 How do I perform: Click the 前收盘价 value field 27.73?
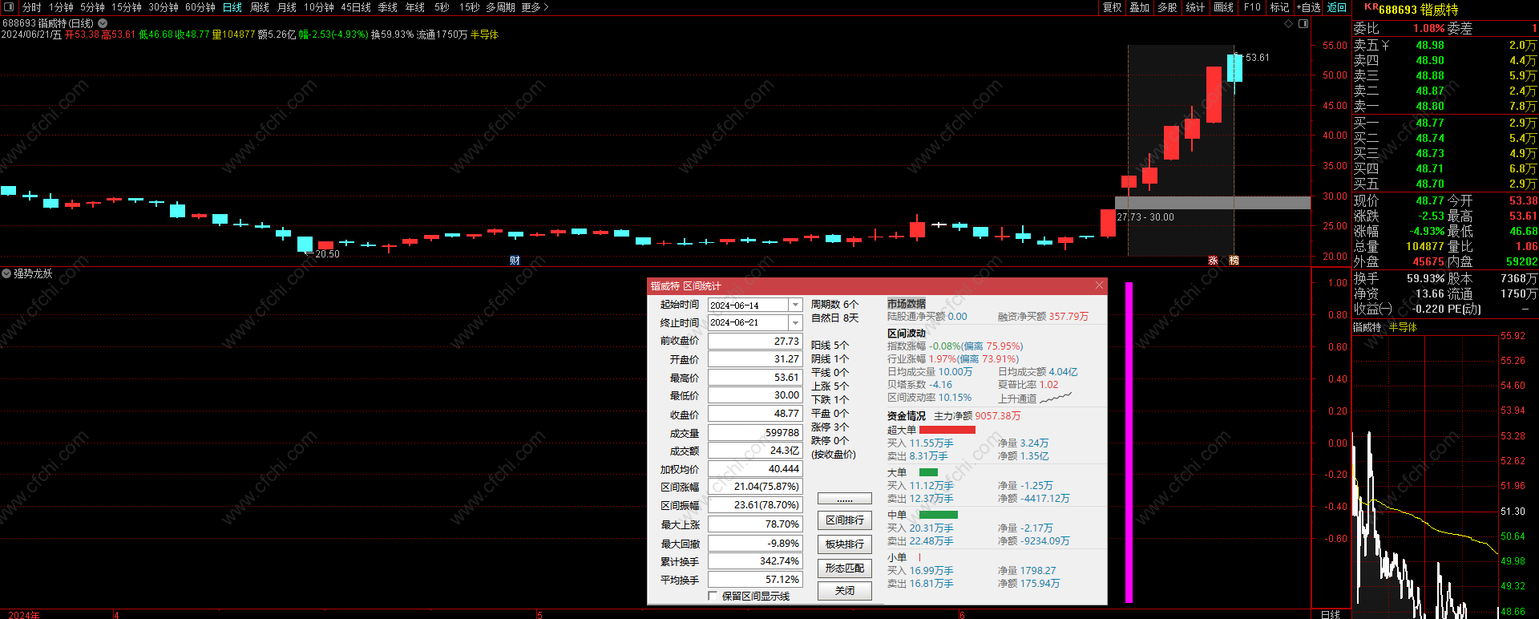tap(754, 341)
